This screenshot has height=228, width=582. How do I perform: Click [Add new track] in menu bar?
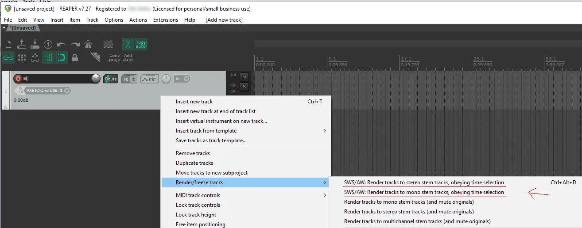tap(224, 20)
